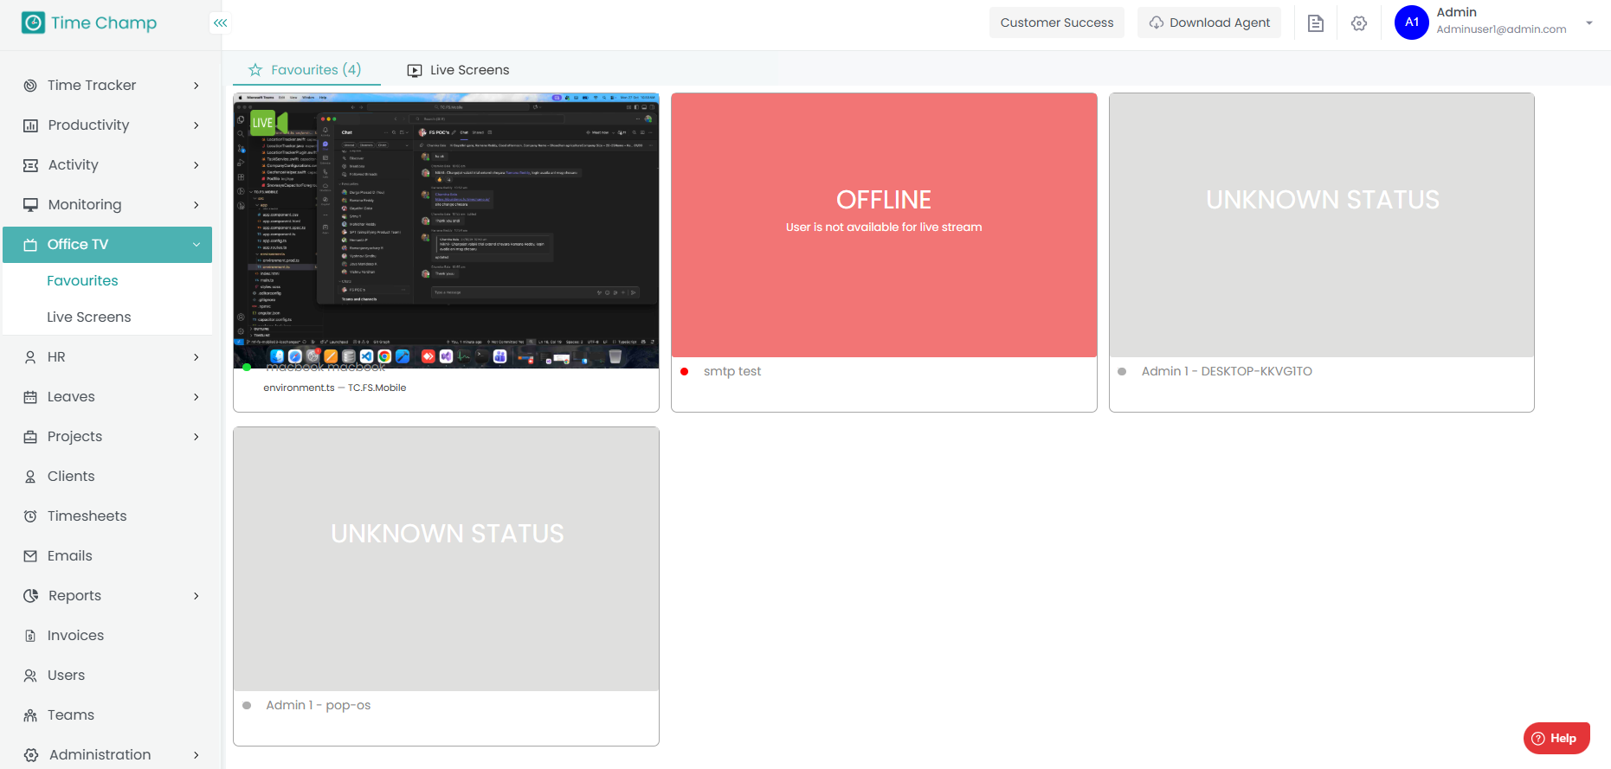Click the Emails envelope icon in sidebar
This screenshot has height=769, width=1611.
click(30, 556)
